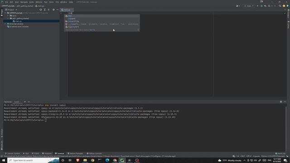Select the Local terminal session tab

click(17, 102)
